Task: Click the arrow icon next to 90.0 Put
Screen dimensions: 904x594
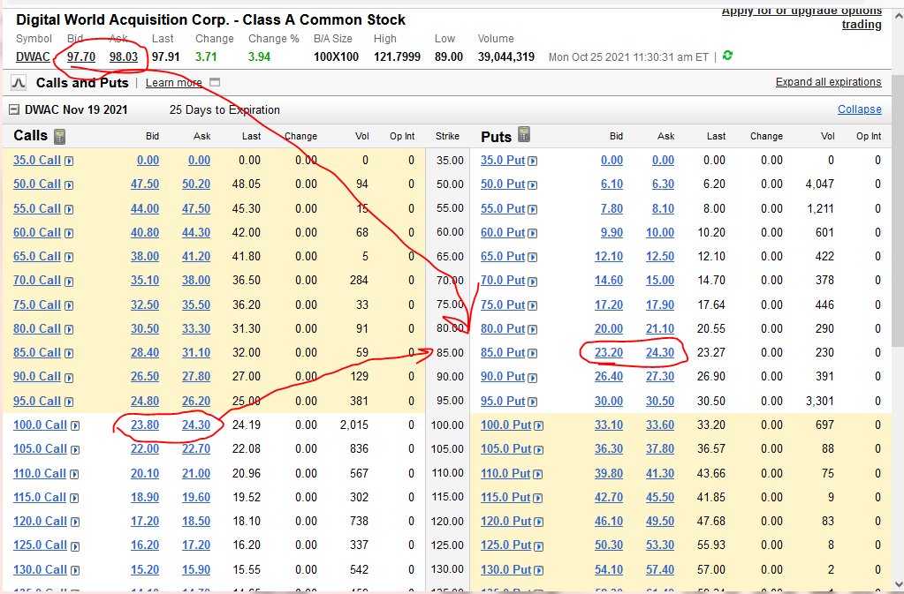Action: point(533,378)
